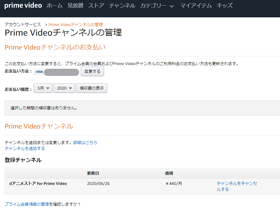This screenshot has width=280, height=214.
Task: Click the Visa card icon
Action: (x=39, y=72)
